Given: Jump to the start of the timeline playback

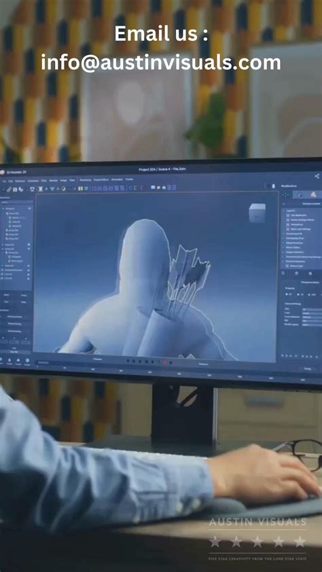Looking at the screenshot, I should coord(128,361).
